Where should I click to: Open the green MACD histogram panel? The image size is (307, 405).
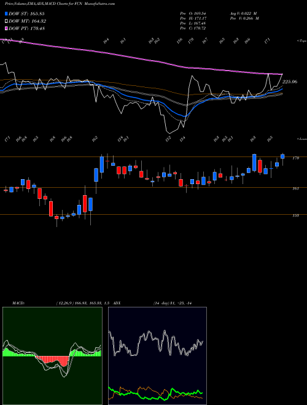coord(52,356)
